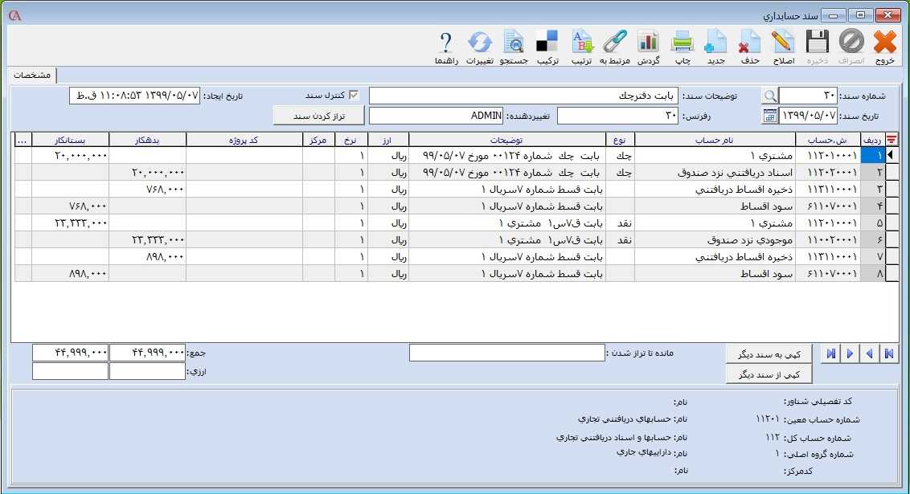Click the red filter icon in grid header
910x494 pixels.
(x=892, y=140)
